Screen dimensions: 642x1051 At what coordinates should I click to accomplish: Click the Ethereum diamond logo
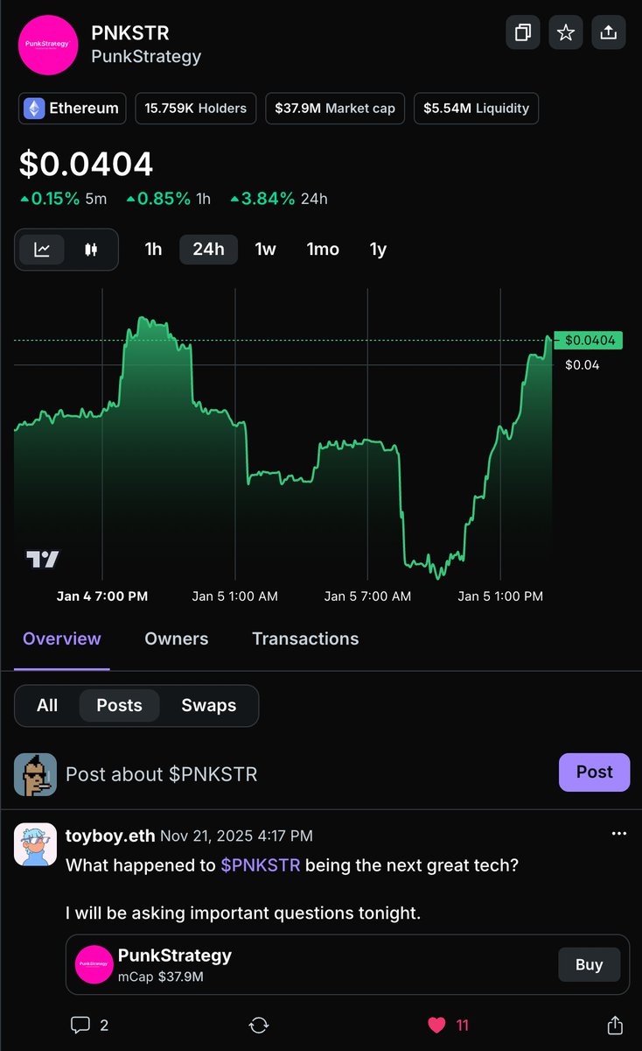click(x=35, y=109)
